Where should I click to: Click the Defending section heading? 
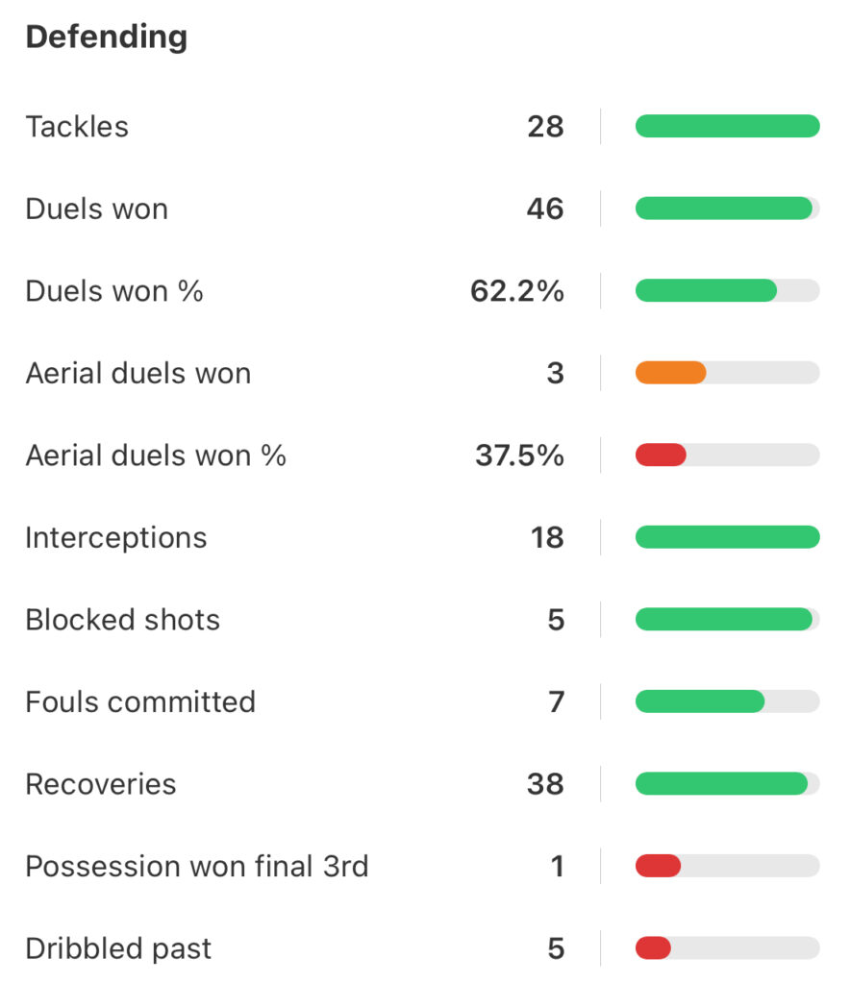[x=106, y=37]
